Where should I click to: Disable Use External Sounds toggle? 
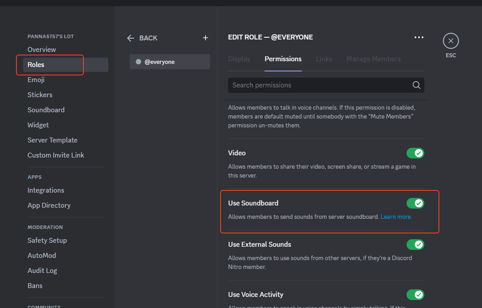[415, 245]
